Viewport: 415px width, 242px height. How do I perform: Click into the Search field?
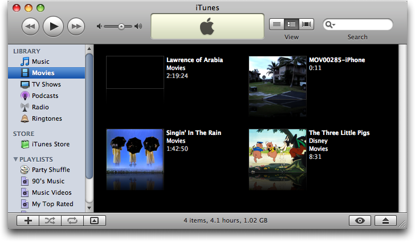coord(358,24)
